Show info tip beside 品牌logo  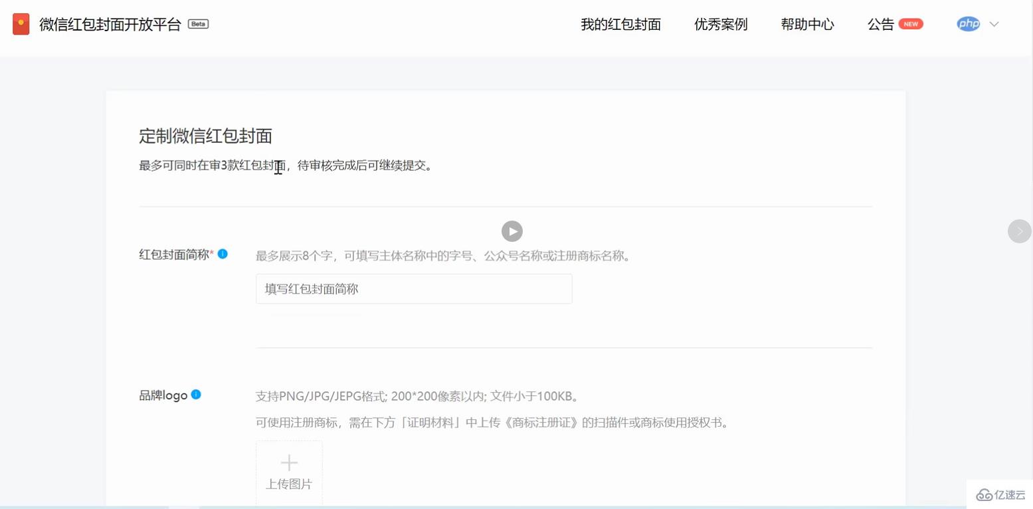(x=196, y=394)
